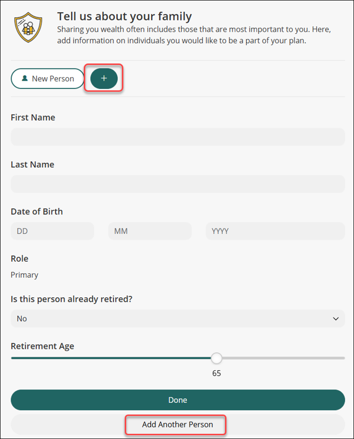Click the Primary role value

click(24, 275)
